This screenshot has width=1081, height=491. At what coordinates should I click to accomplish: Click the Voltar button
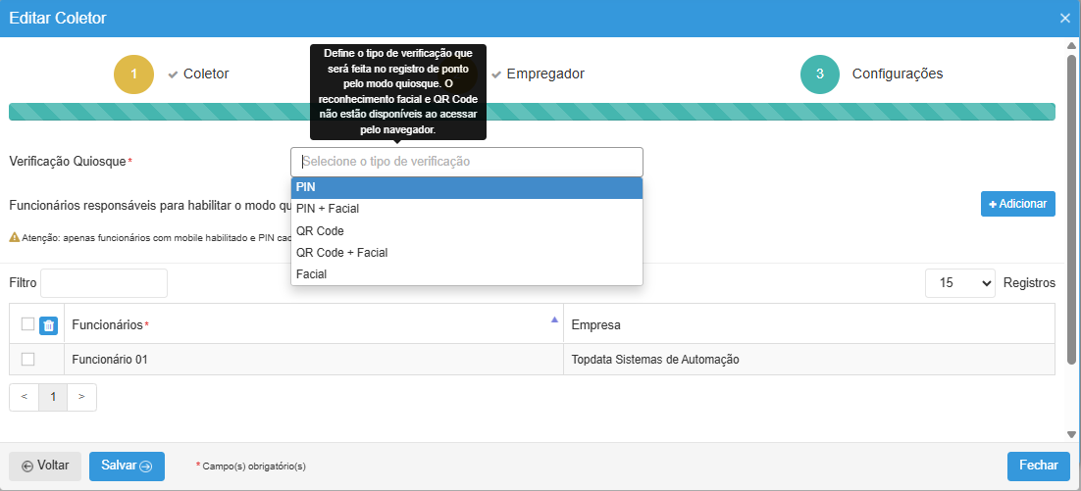click(x=45, y=466)
